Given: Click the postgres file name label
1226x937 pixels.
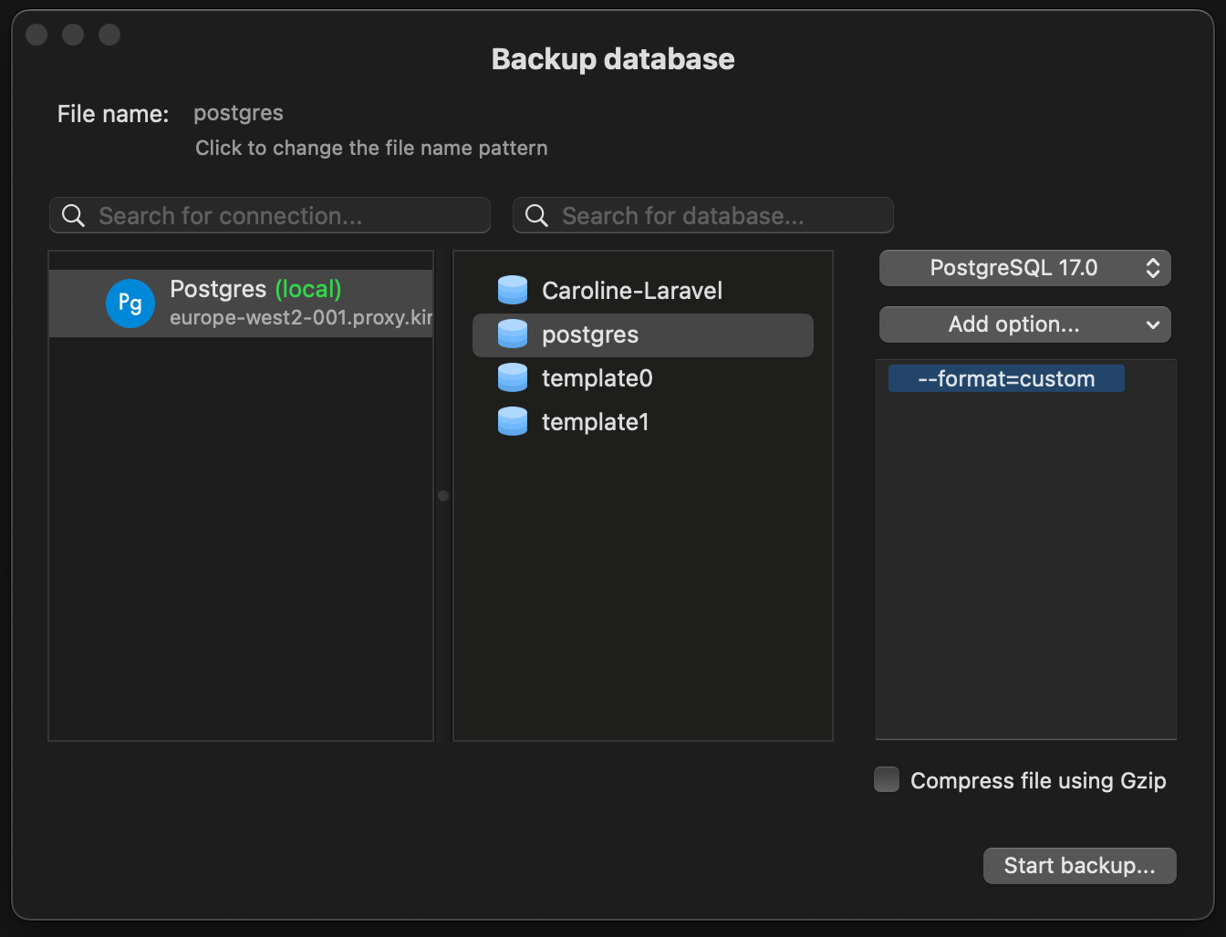Looking at the screenshot, I should coord(238,113).
